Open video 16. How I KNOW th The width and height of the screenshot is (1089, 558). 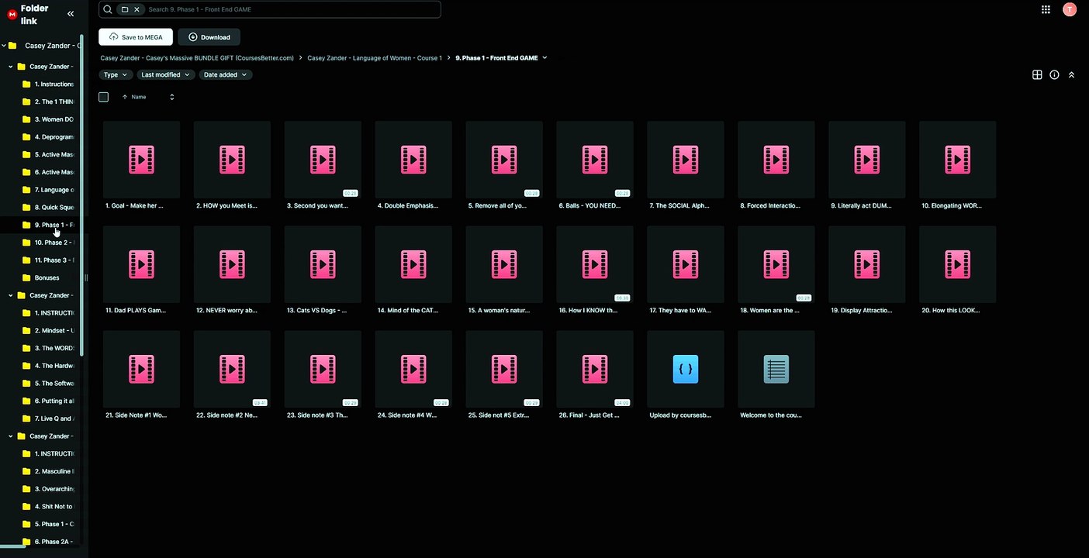click(595, 270)
